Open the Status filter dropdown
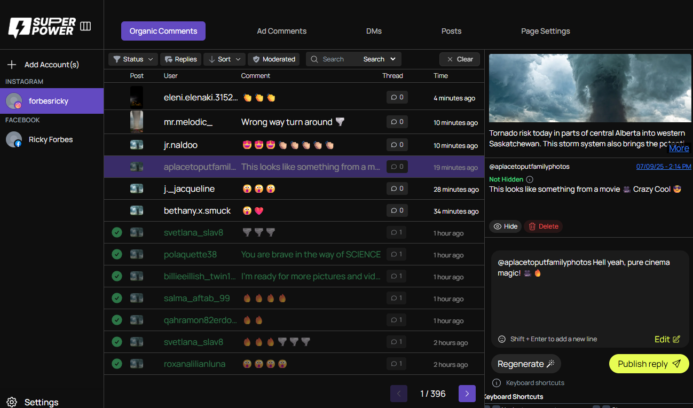 click(133, 59)
